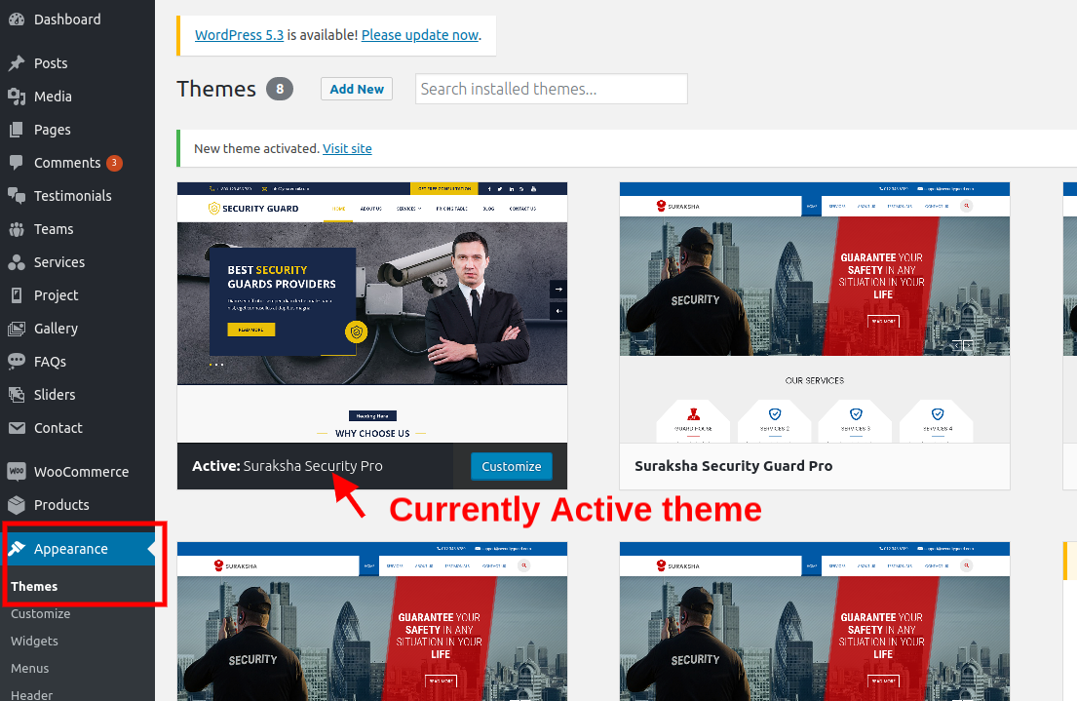Click the Media library icon
This screenshot has width=1077, height=701.
point(17,97)
